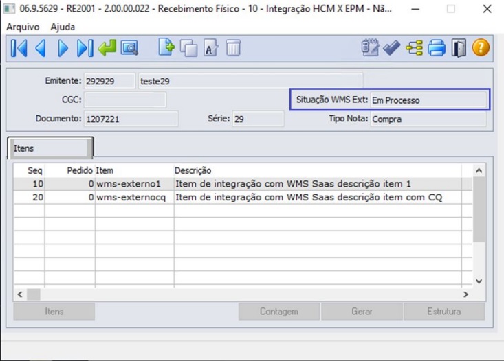The height and width of the screenshot is (361, 504).
Task: Click the Gerar button
Action: pos(362,312)
